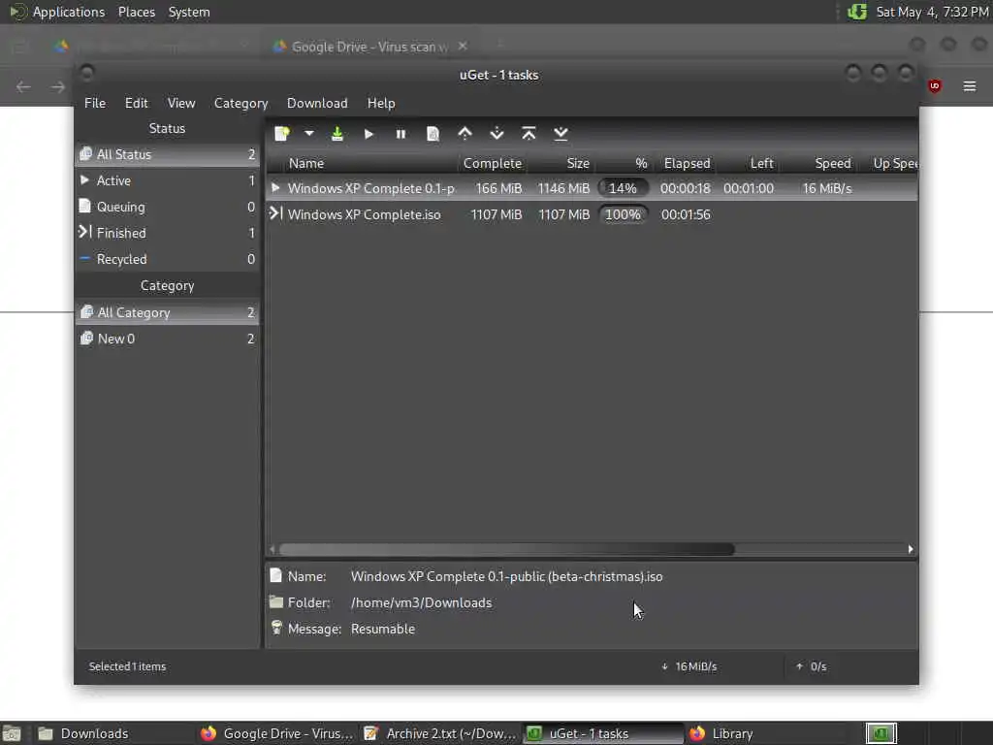This screenshot has width=993, height=745.
Task: Filter by Finished status
Action: click(x=167, y=233)
